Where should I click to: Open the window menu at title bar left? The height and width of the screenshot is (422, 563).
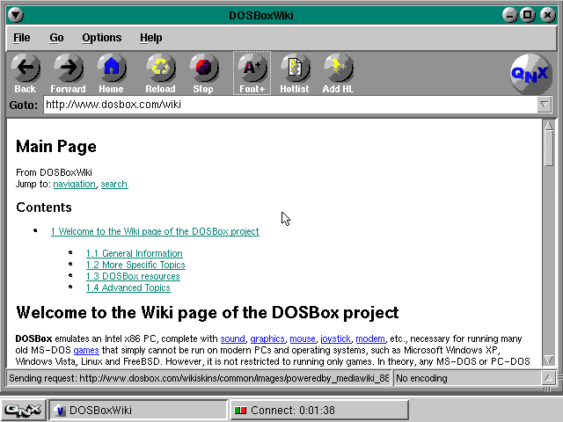click(15, 15)
